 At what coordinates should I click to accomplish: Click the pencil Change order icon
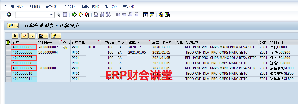(24, 36)
